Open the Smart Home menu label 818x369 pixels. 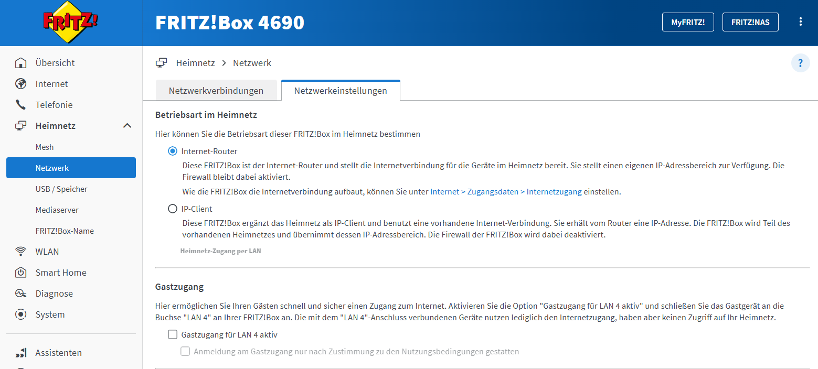point(61,273)
